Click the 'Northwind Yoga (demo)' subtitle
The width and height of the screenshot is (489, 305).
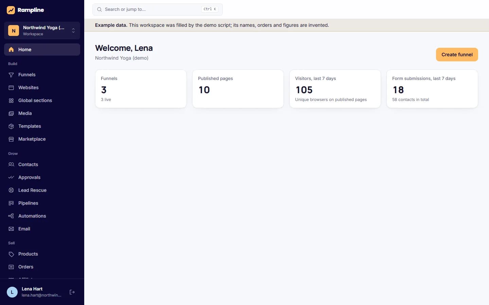122,58
